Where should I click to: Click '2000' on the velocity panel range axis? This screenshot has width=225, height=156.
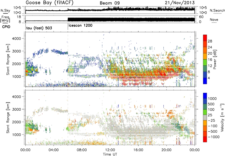point(17,122)
